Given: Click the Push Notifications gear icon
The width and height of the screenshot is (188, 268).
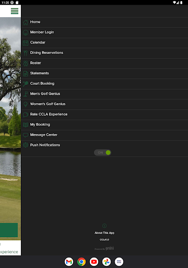Looking at the screenshot, I should click(26, 145).
